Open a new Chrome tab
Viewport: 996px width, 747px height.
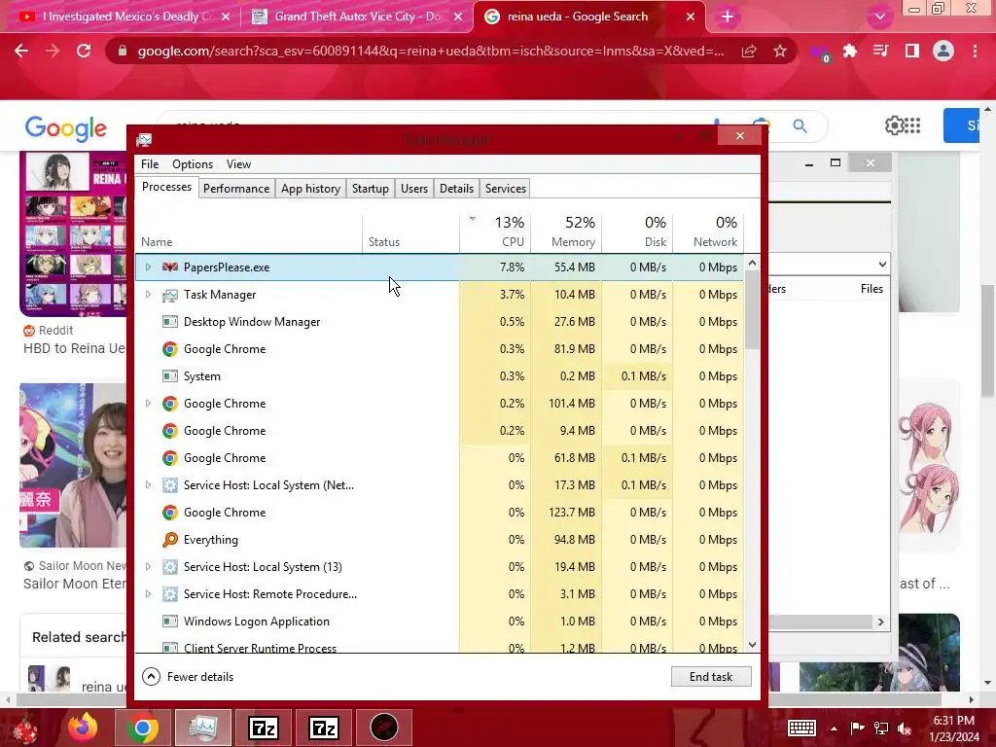coord(728,18)
